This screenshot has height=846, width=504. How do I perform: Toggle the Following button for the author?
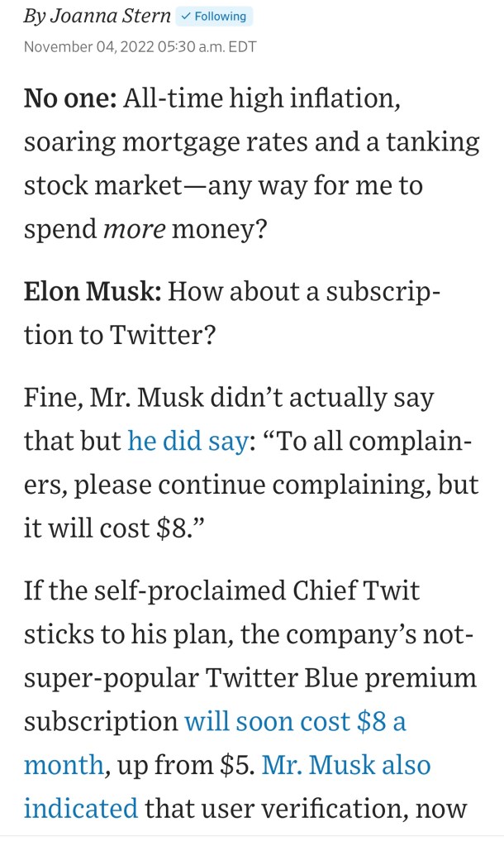[215, 17]
